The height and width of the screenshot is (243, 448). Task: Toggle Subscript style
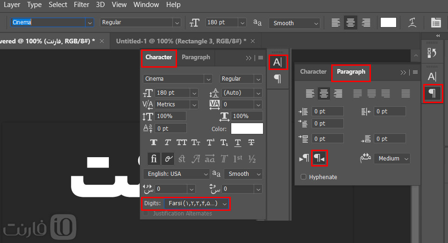coord(224,142)
